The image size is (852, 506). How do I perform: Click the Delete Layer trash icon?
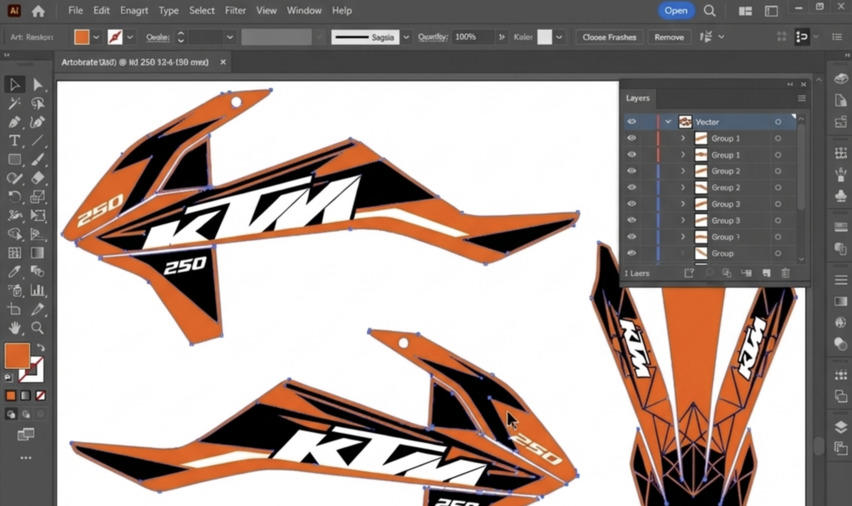tap(785, 273)
